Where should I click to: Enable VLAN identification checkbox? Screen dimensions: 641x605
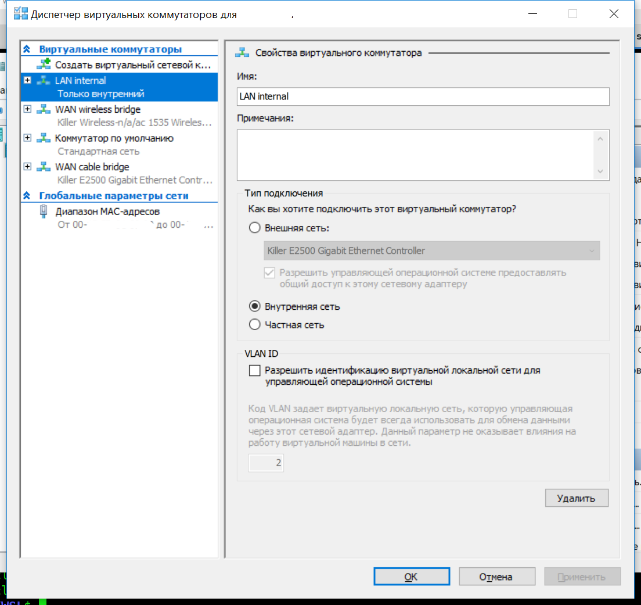point(254,370)
